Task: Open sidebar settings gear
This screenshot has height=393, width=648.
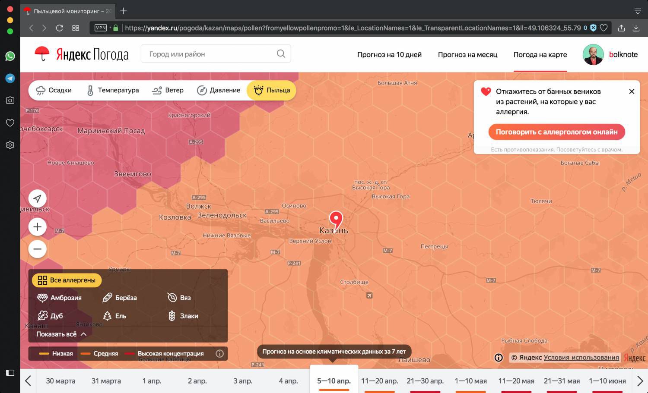Action: click(x=10, y=145)
